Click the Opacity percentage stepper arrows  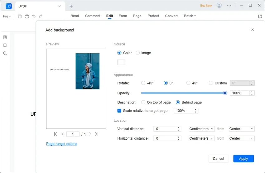[252, 93]
